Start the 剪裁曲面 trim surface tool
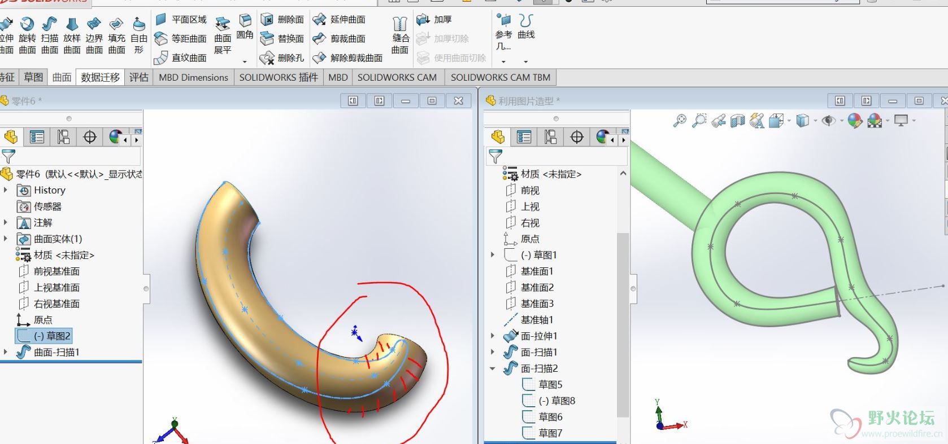The width and height of the screenshot is (948, 444). [x=340, y=39]
